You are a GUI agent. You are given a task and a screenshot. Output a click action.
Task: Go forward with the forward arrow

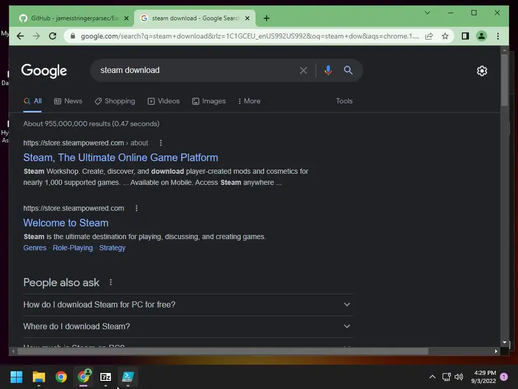[36, 36]
